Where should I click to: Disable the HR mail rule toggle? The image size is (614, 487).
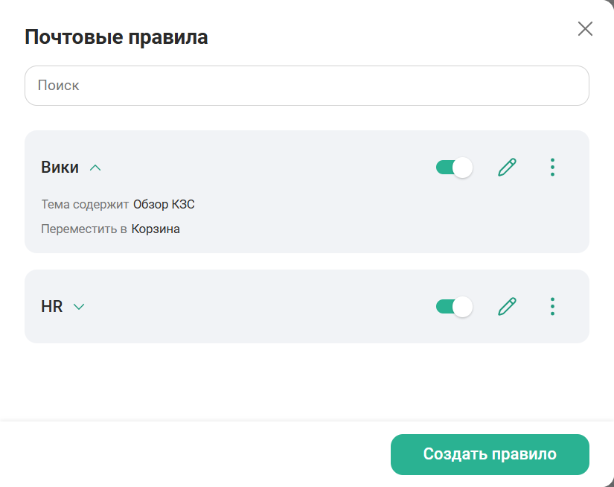tap(453, 306)
